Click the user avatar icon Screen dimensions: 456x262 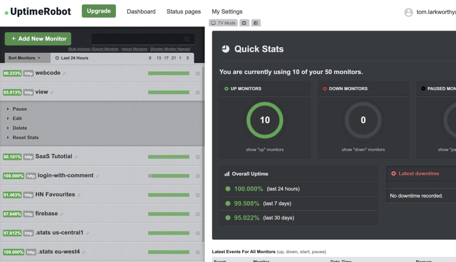[409, 12]
